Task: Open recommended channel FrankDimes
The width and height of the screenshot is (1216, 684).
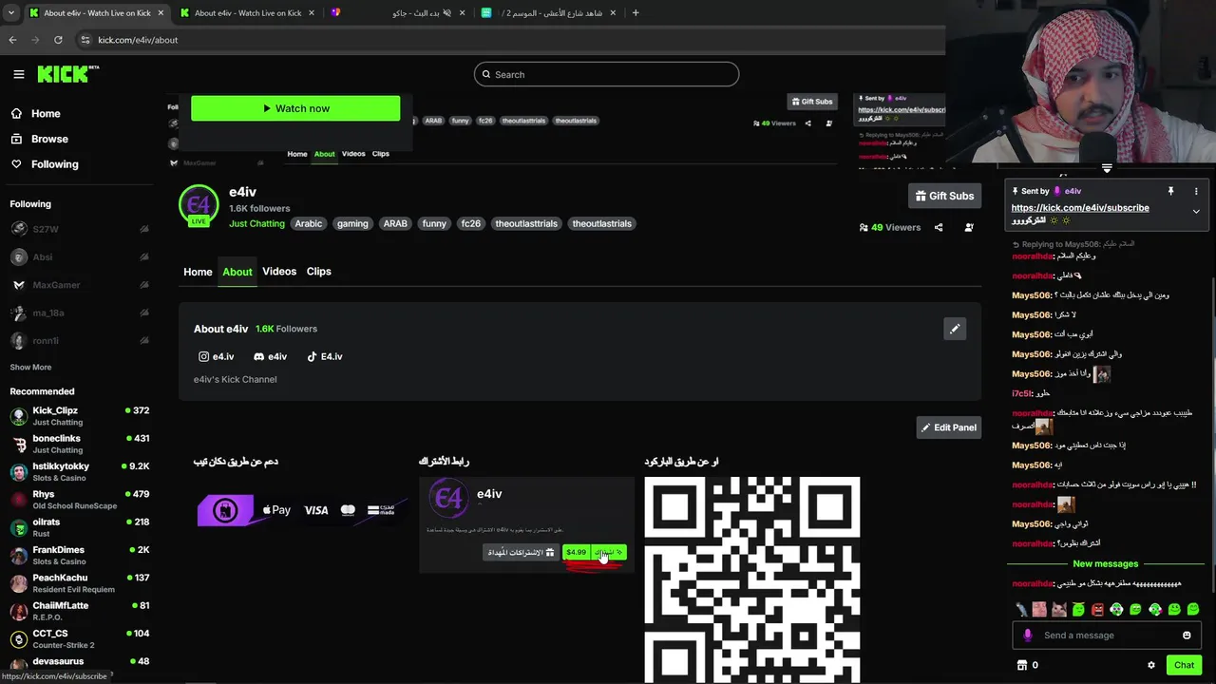Action: [80, 555]
